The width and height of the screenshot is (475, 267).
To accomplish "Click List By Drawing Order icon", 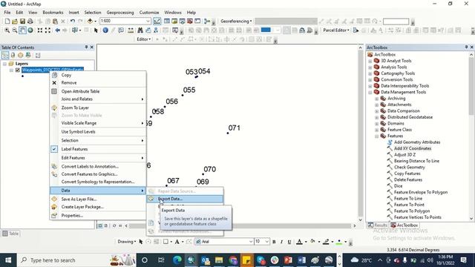I will (x=5, y=55).
